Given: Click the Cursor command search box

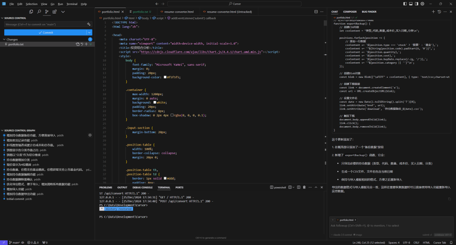Looking at the screenshot, I should [x=234, y=4].
